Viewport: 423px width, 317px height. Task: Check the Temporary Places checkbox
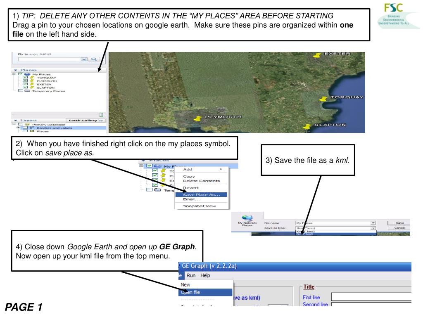[21, 90]
